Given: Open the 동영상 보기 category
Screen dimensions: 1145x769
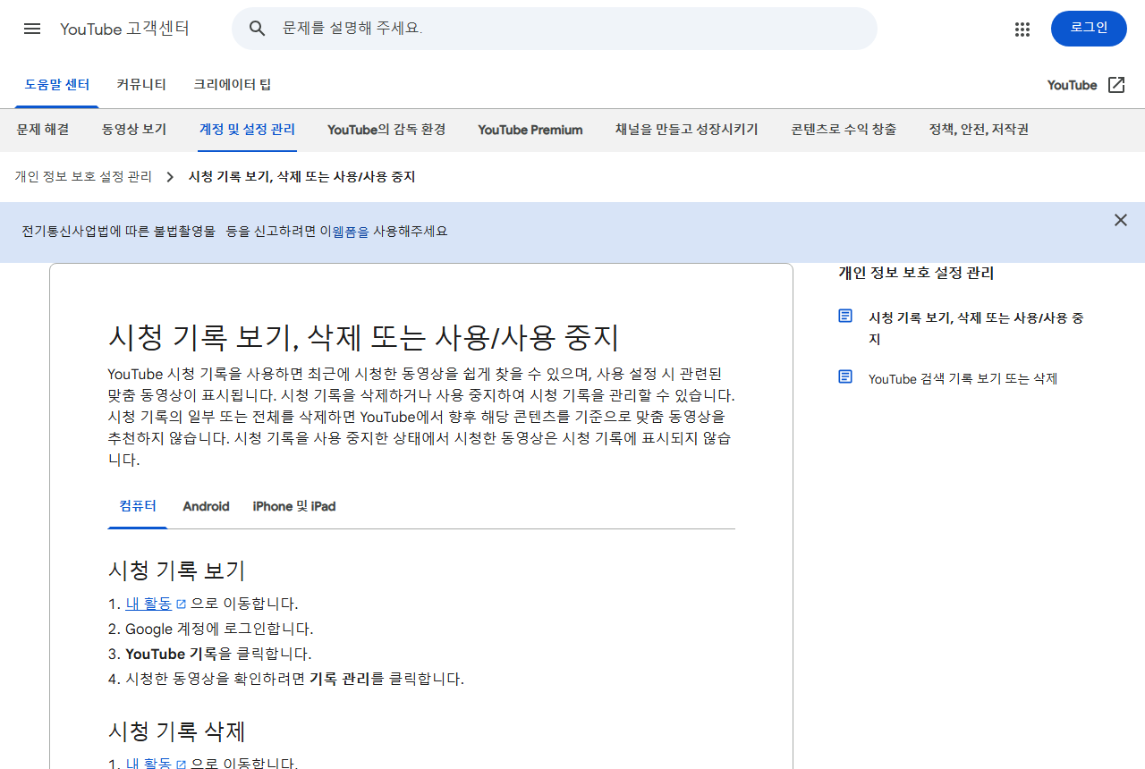Looking at the screenshot, I should 134,130.
